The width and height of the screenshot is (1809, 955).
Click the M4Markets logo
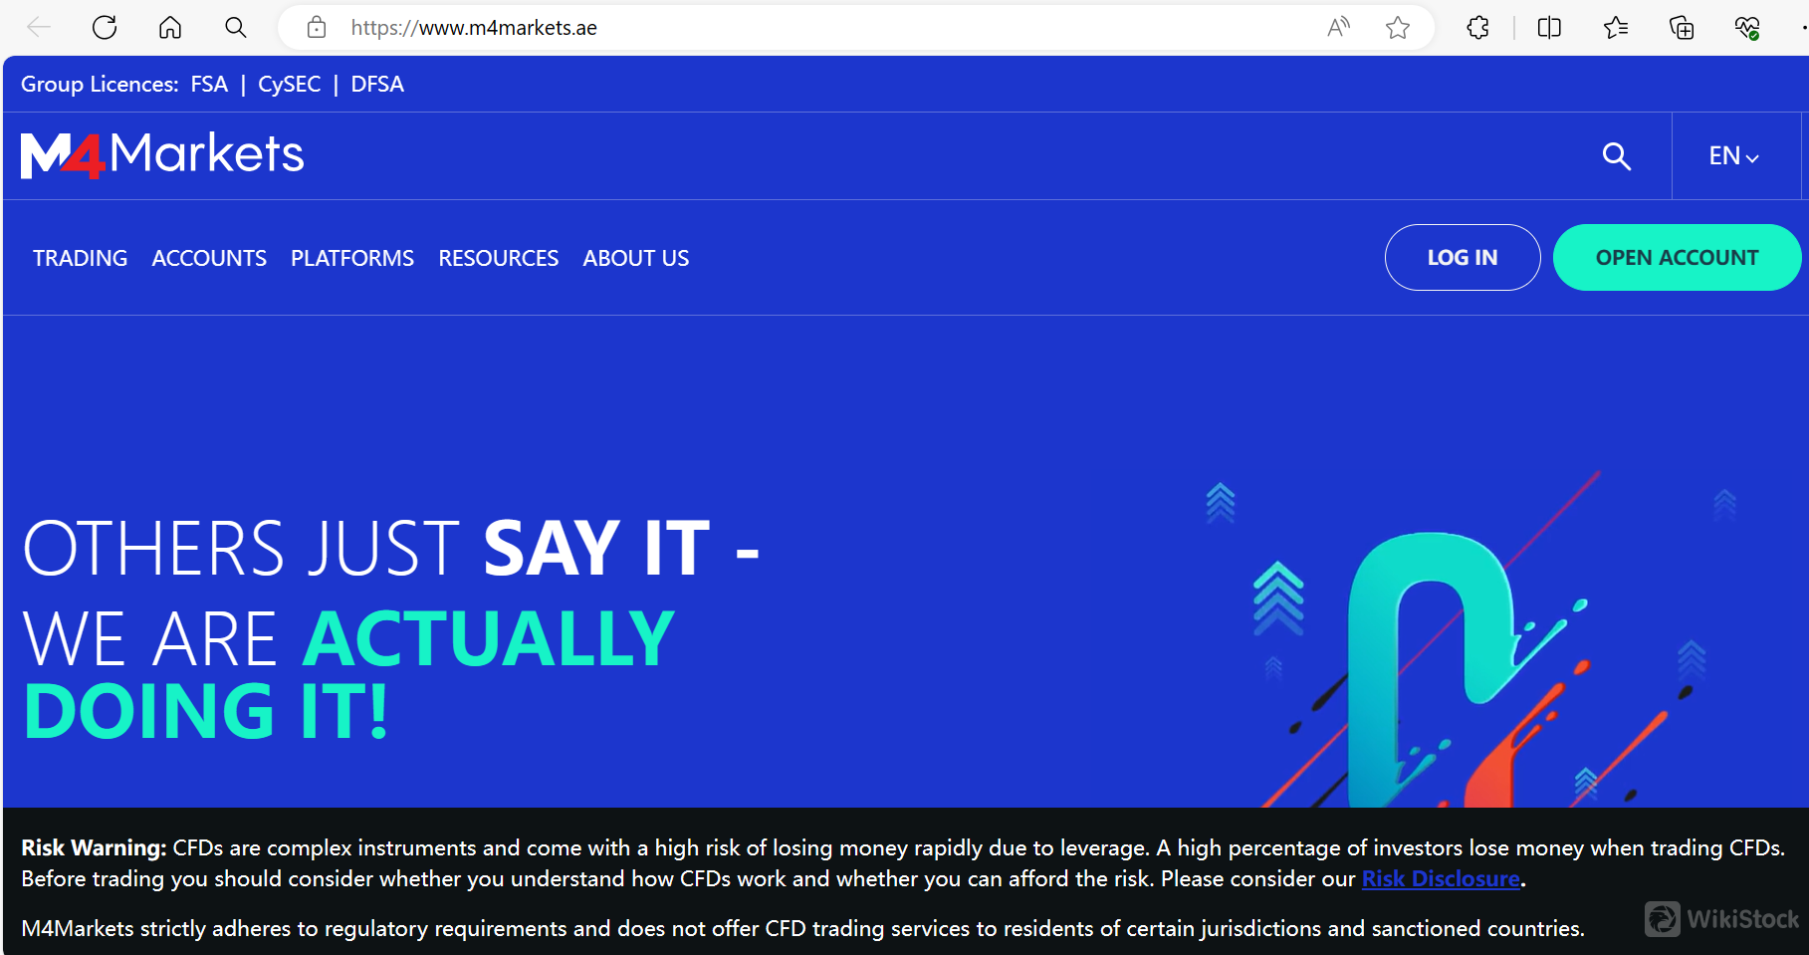click(x=162, y=155)
